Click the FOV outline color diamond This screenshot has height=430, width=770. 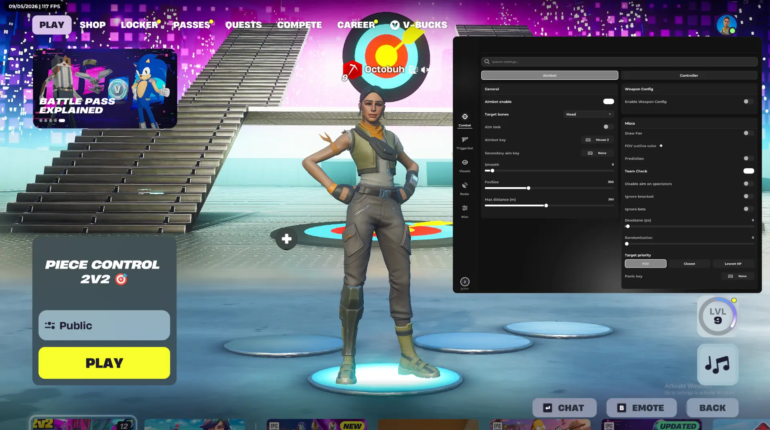tap(661, 146)
